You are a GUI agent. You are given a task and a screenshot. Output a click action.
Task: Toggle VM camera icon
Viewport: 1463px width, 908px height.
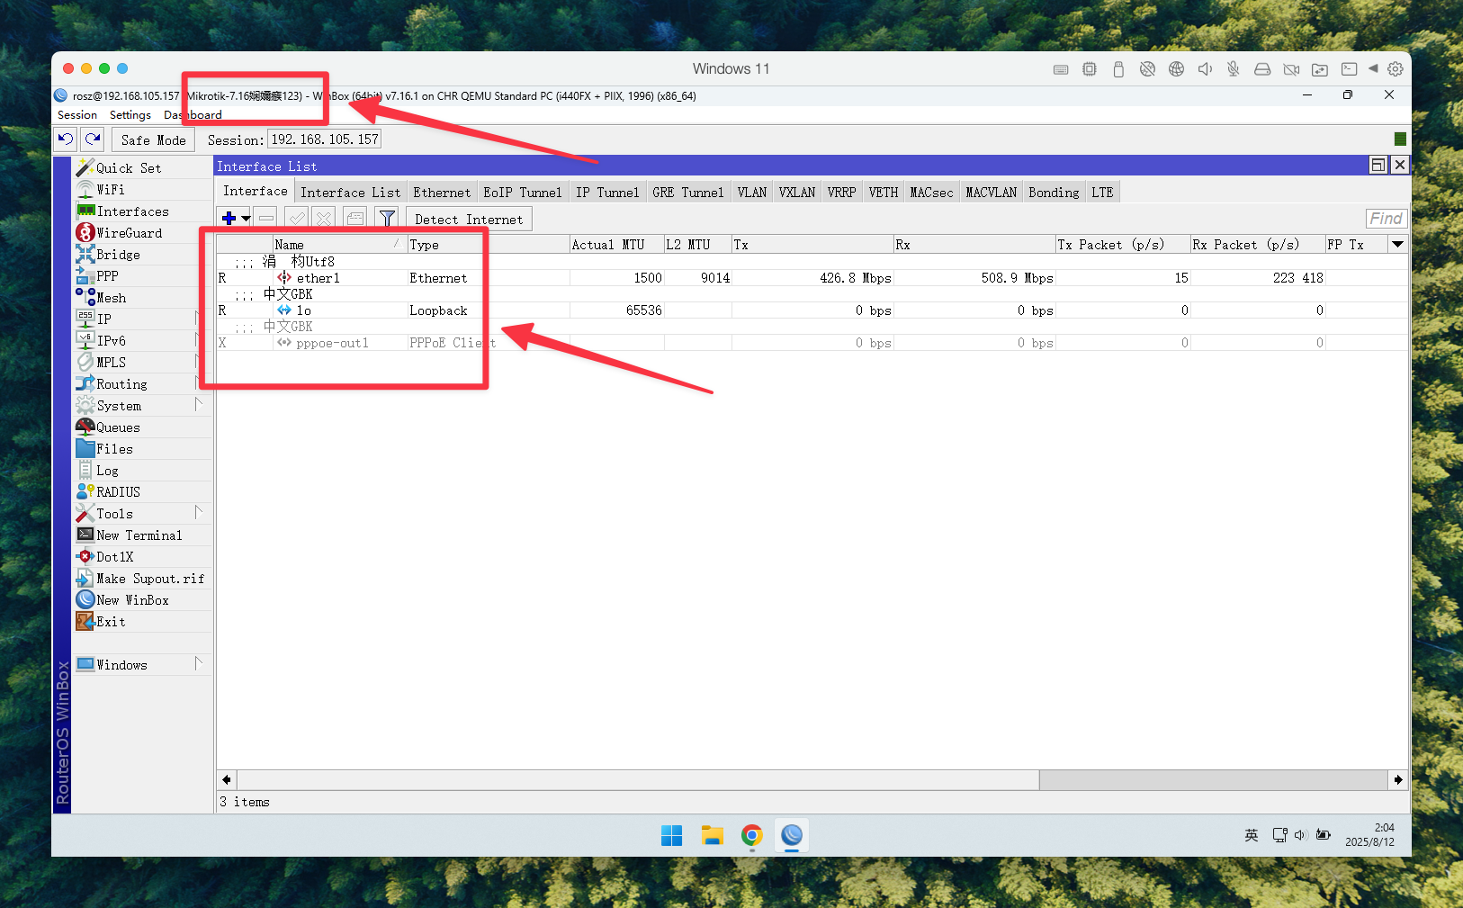coord(1291,69)
